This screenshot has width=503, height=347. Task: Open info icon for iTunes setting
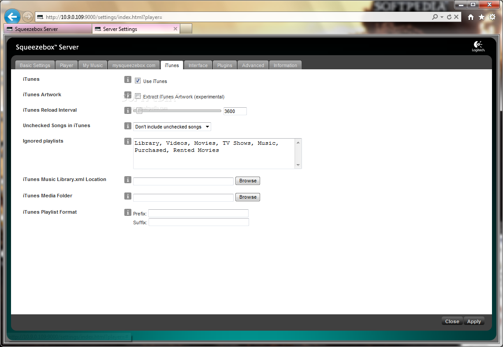[128, 79]
